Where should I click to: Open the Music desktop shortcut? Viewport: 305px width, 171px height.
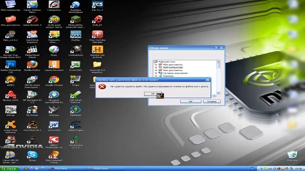[54, 51]
